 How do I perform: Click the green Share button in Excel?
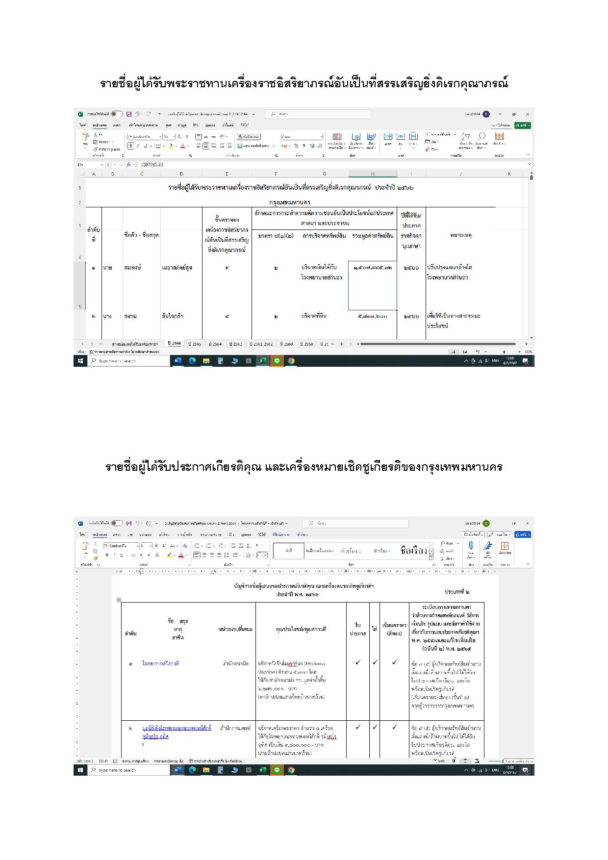(x=523, y=126)
